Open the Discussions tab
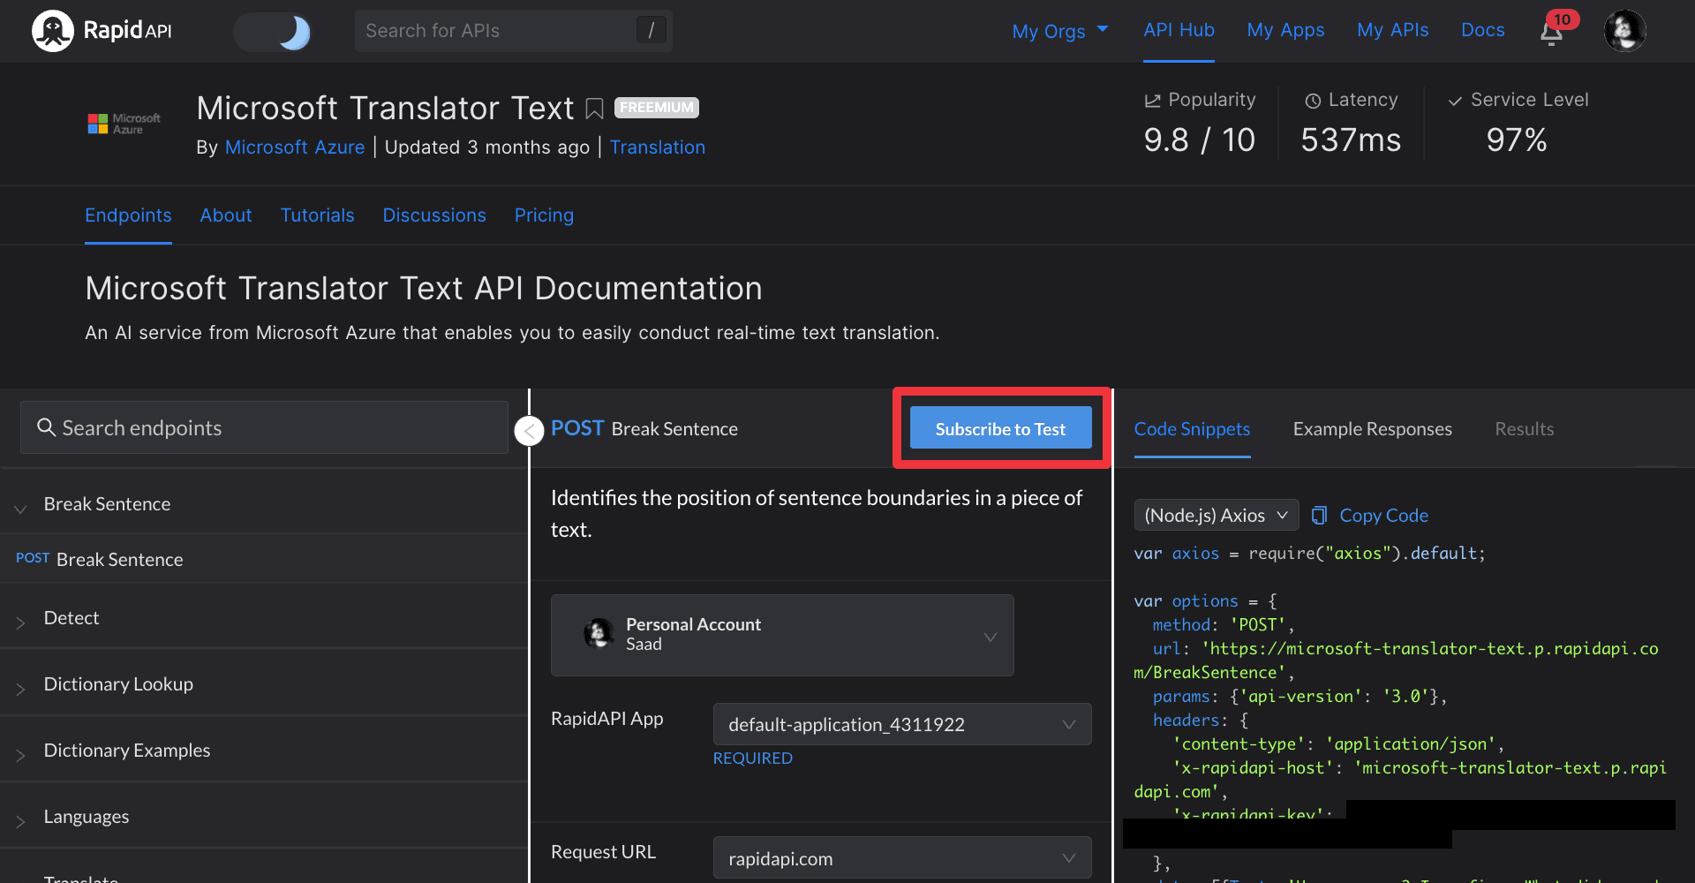Image resolution: width=1695 pixels, height=883 pixels. (x=434, y=215)
